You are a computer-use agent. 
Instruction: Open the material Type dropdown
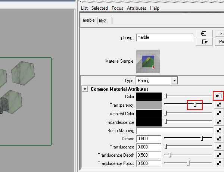(174, 81)
